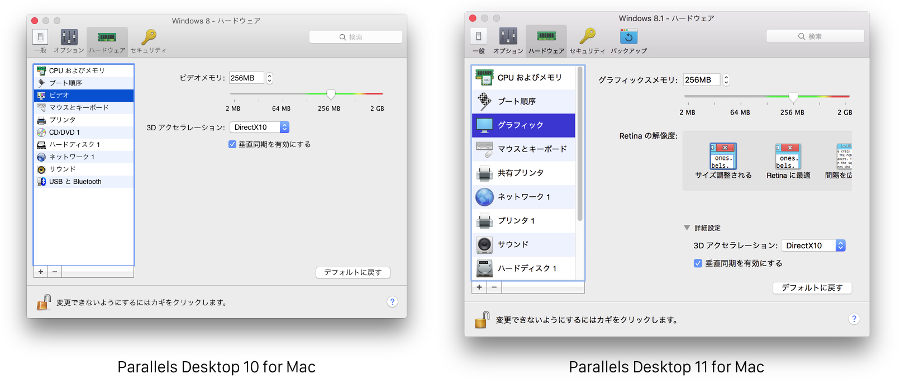Select サウンド in Windows 8 hardware list

point(84,169)
